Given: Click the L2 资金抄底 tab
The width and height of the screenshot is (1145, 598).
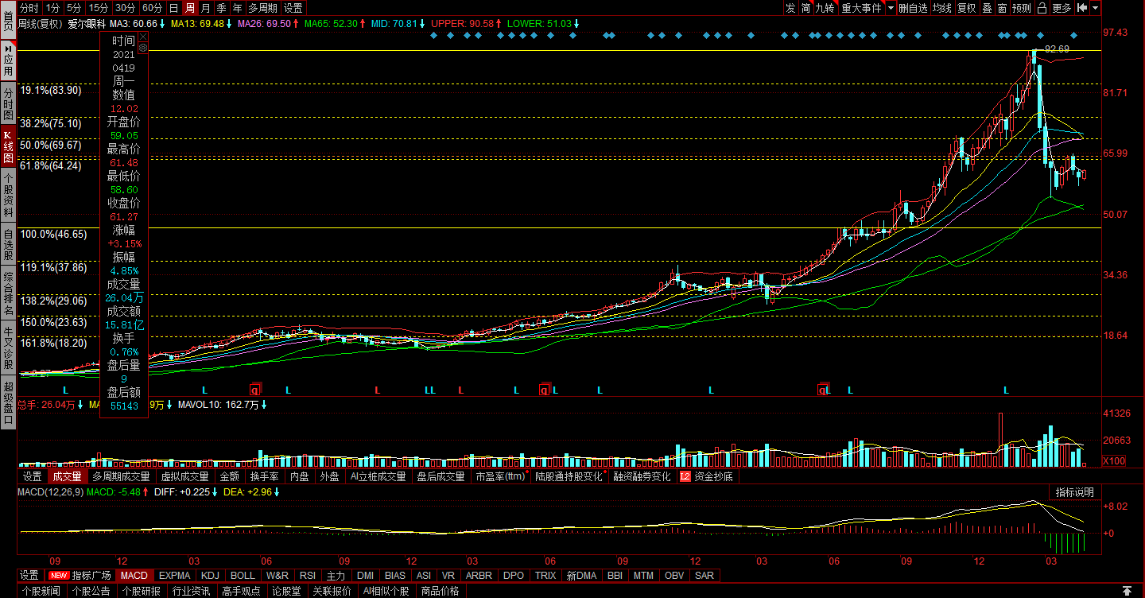Looking at the screenshot, I should coord(707,477).
